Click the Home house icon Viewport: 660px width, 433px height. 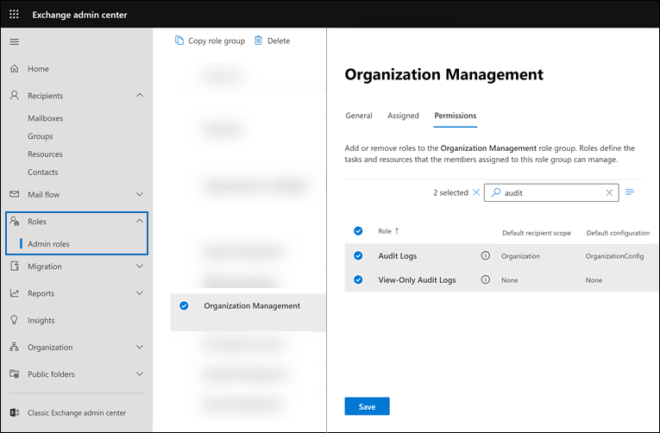pos(15,69)
